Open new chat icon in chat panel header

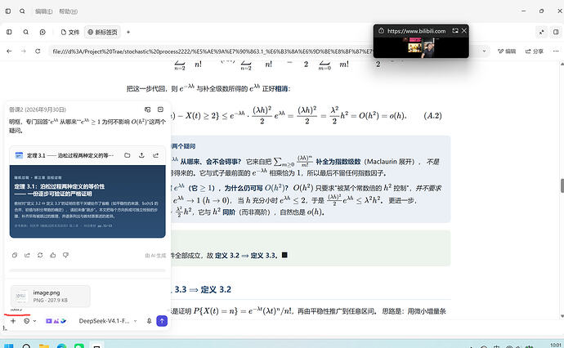(147, 109)
